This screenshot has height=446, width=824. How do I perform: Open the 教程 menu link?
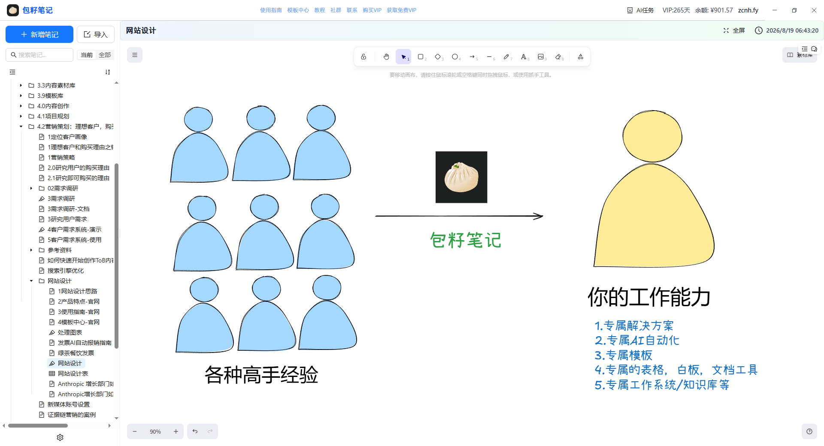[320, 10]
